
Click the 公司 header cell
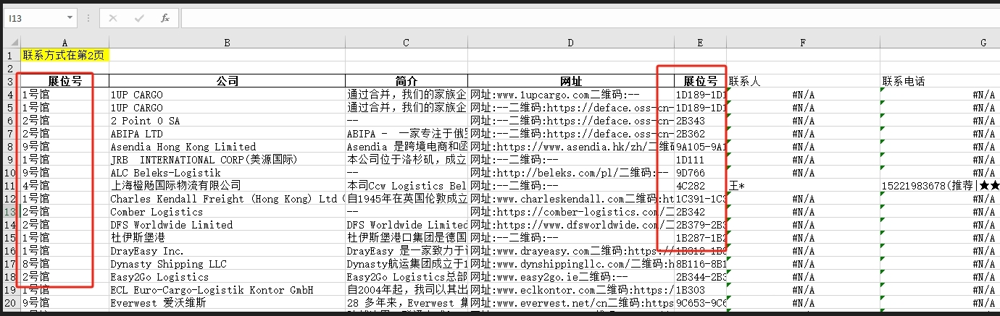tap(227, 81)
